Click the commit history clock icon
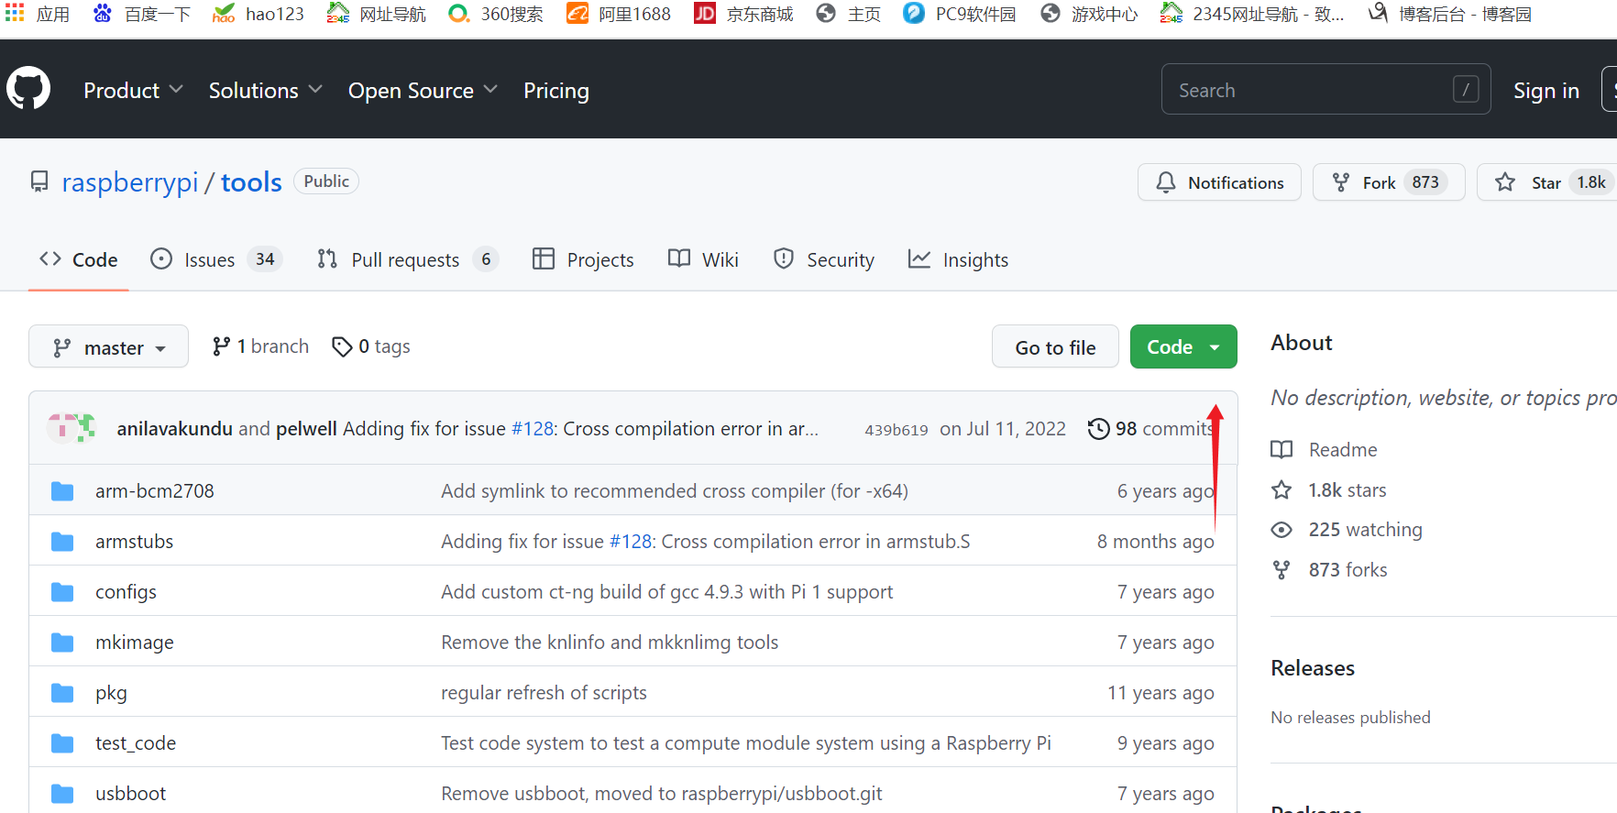Screen dimensions: 1617x813 (1098, 429)
